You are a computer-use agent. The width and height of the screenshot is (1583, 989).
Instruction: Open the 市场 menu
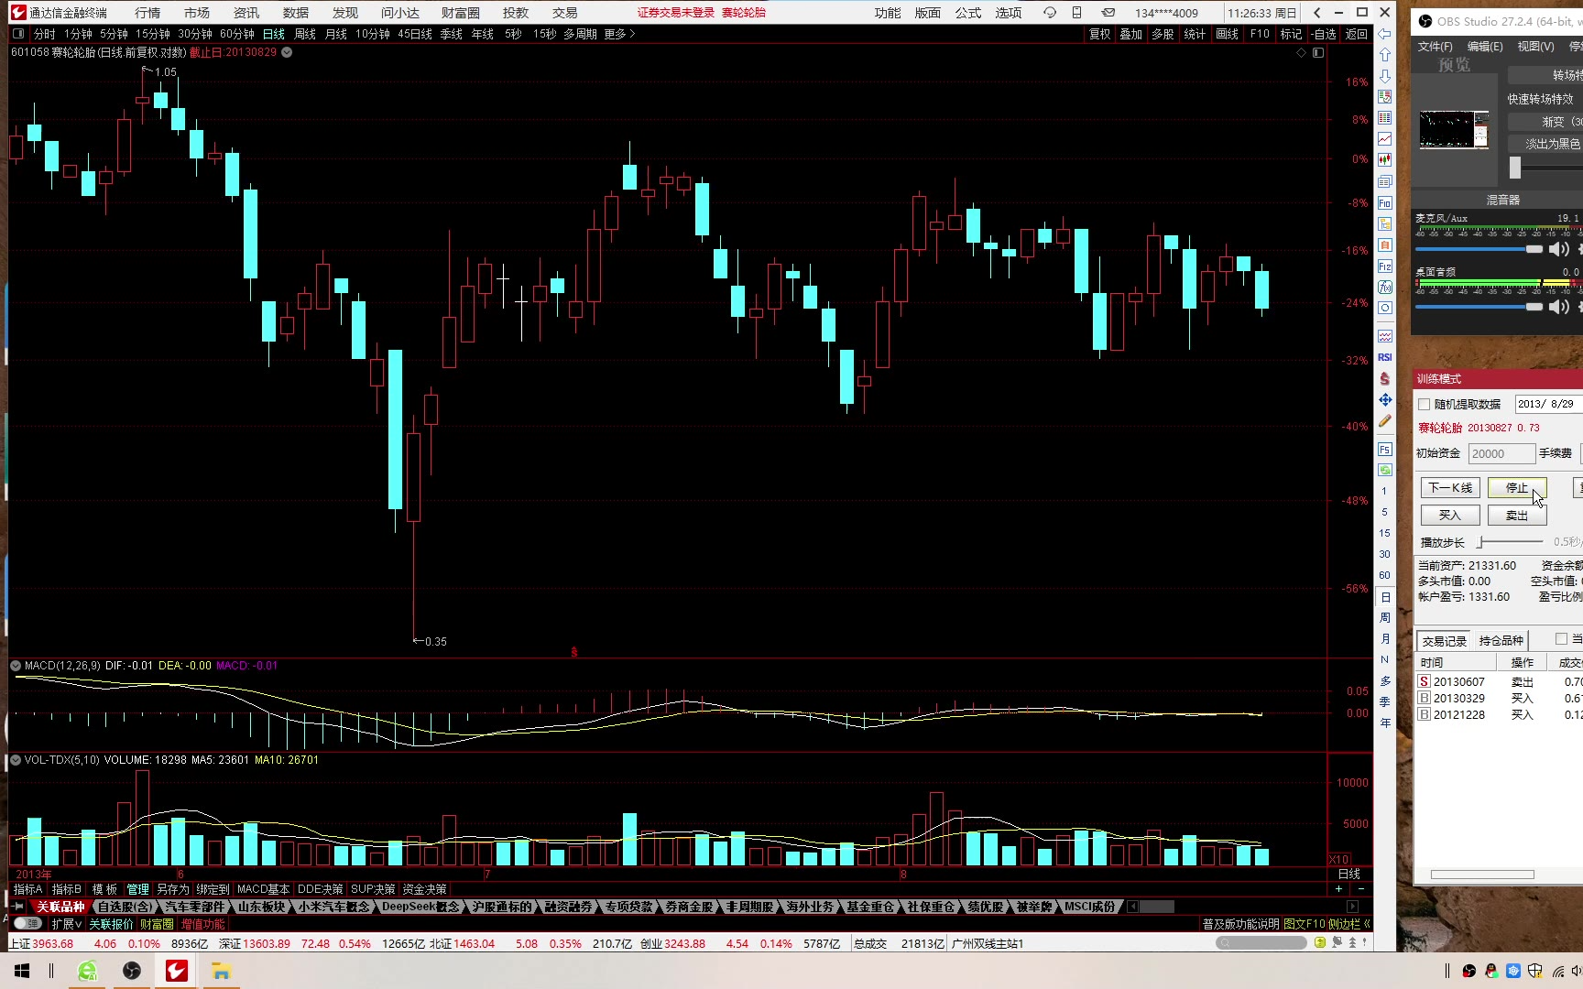197,13
